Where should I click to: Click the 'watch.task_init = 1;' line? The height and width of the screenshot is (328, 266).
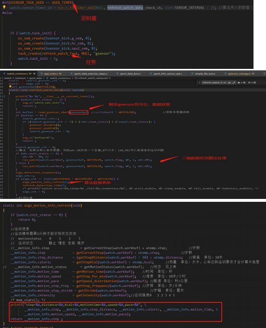pyautogui.click(x=38, y=59)
